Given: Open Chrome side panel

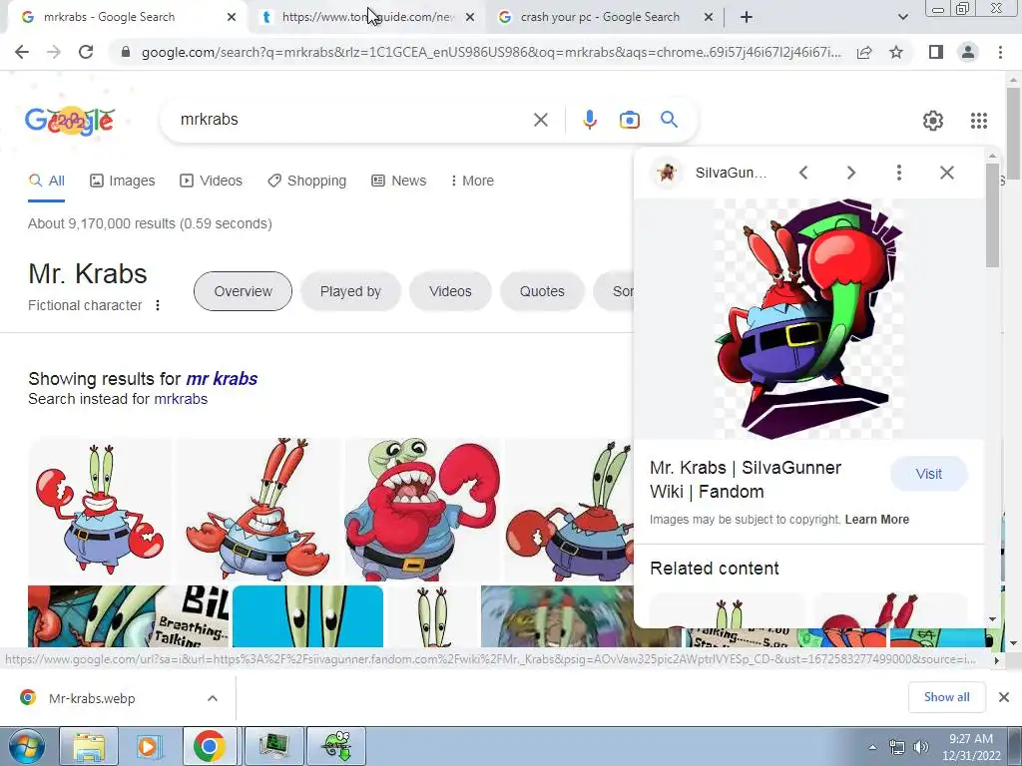Looking at the screenshot, I should point(936,52).
